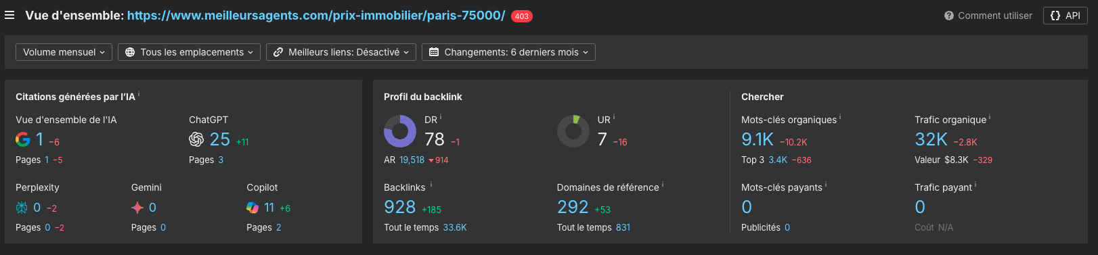This screenshot has height=255, width=1098.
Task: Open Copilot citations value 11
Action: click(269, 208)
